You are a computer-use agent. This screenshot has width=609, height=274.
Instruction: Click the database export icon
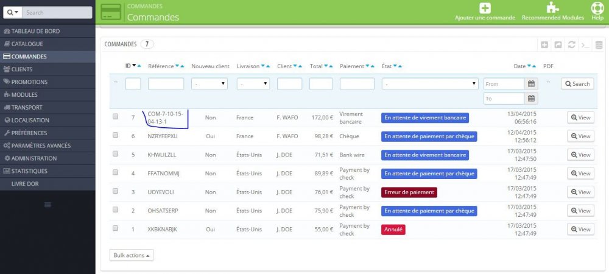pos(599,44)
